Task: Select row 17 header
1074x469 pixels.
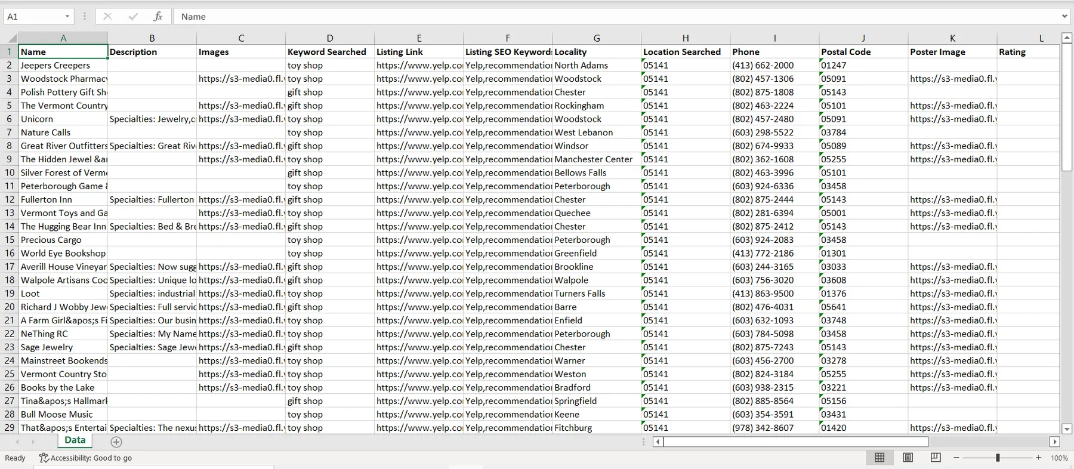Action: [9, 267]
